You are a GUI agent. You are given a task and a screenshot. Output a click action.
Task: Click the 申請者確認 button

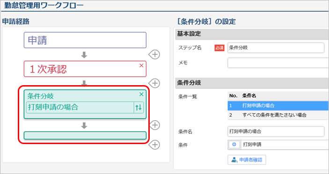(247, 160)
